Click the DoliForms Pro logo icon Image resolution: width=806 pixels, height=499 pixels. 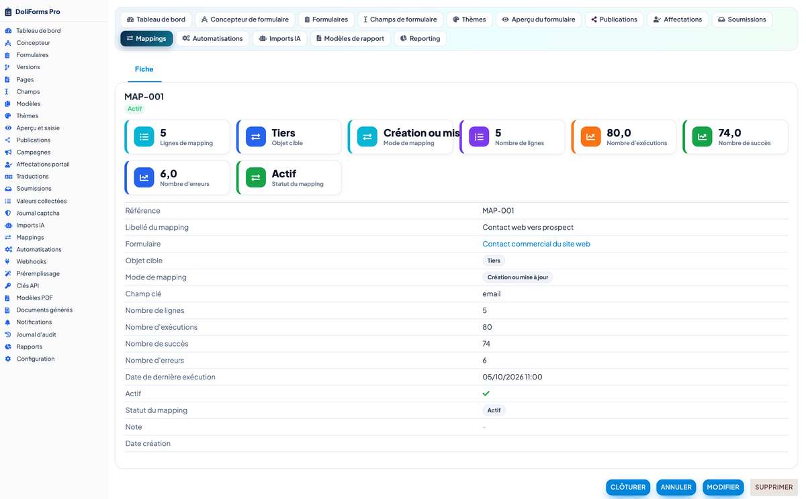click(x=8, y=12)
